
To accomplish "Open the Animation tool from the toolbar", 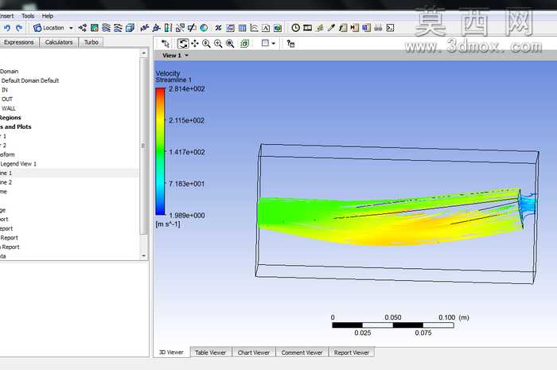I will (308, 28).
